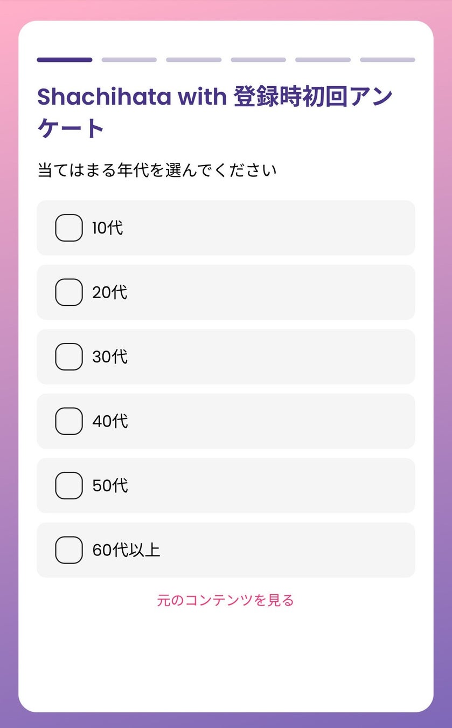Click the 10代 option label text

pos(108,228)
